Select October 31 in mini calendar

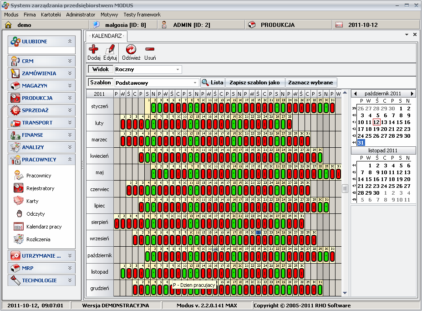tap(361, 143)
